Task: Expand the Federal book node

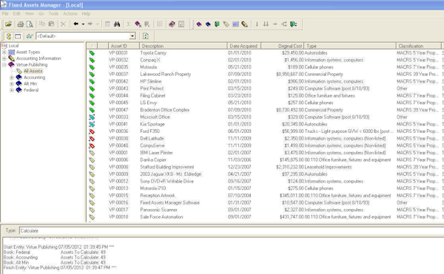Action: click(12, 90)
